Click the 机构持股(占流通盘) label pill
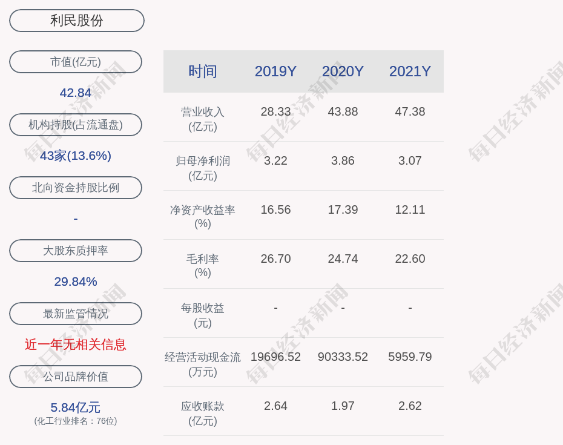Viewport: 563px width, 445px height. [x=76, y=125]
